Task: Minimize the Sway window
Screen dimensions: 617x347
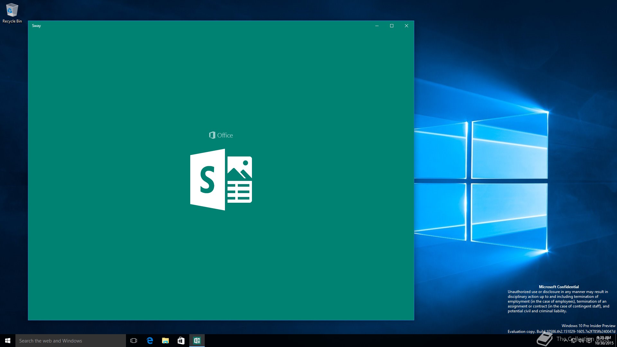Action: (377, 26)
